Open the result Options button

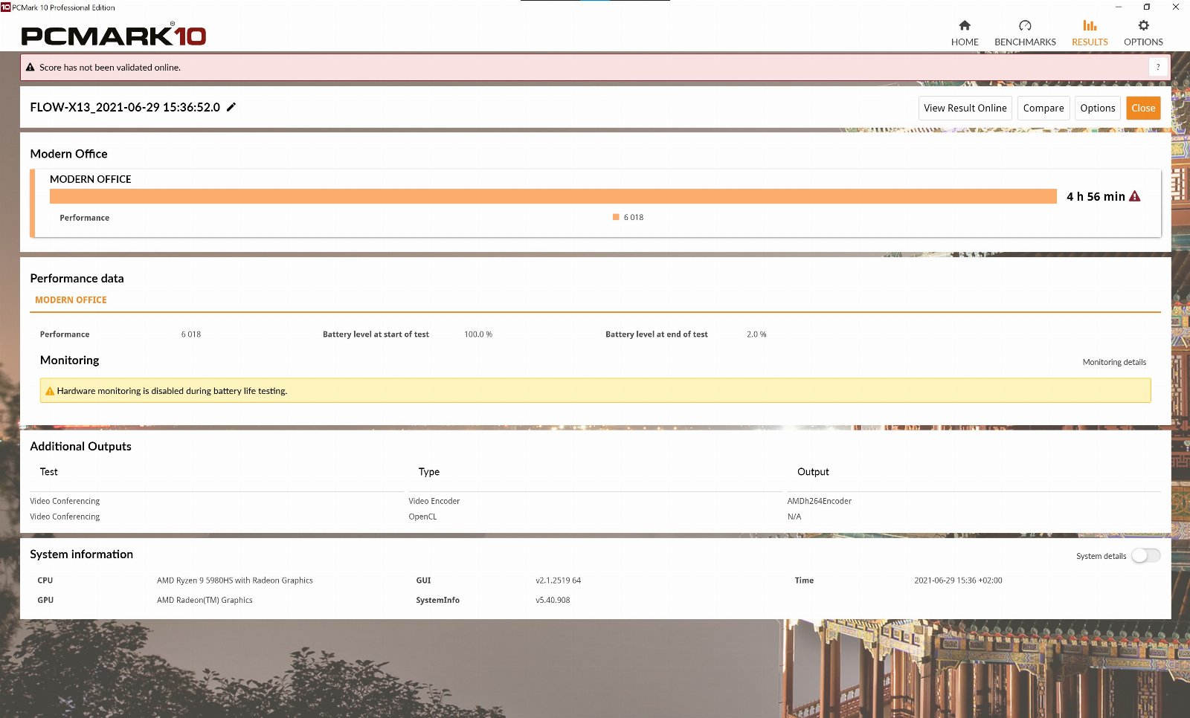[1098, 108]
